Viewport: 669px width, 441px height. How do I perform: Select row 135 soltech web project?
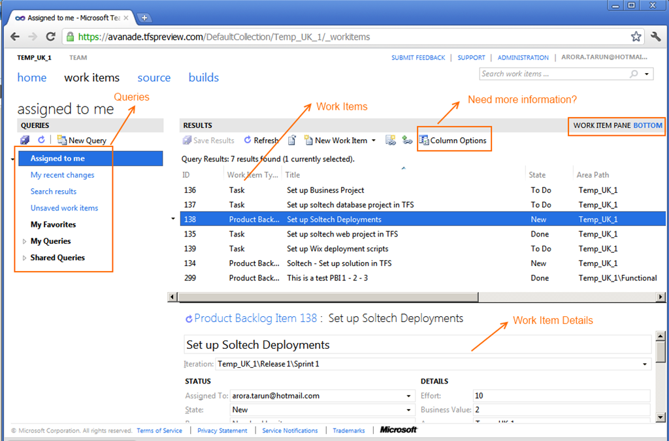point(423,234)
